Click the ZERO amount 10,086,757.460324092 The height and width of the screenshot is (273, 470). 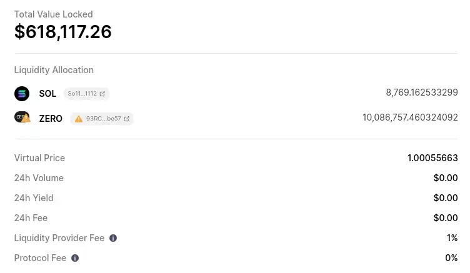[x=410, y=117]
